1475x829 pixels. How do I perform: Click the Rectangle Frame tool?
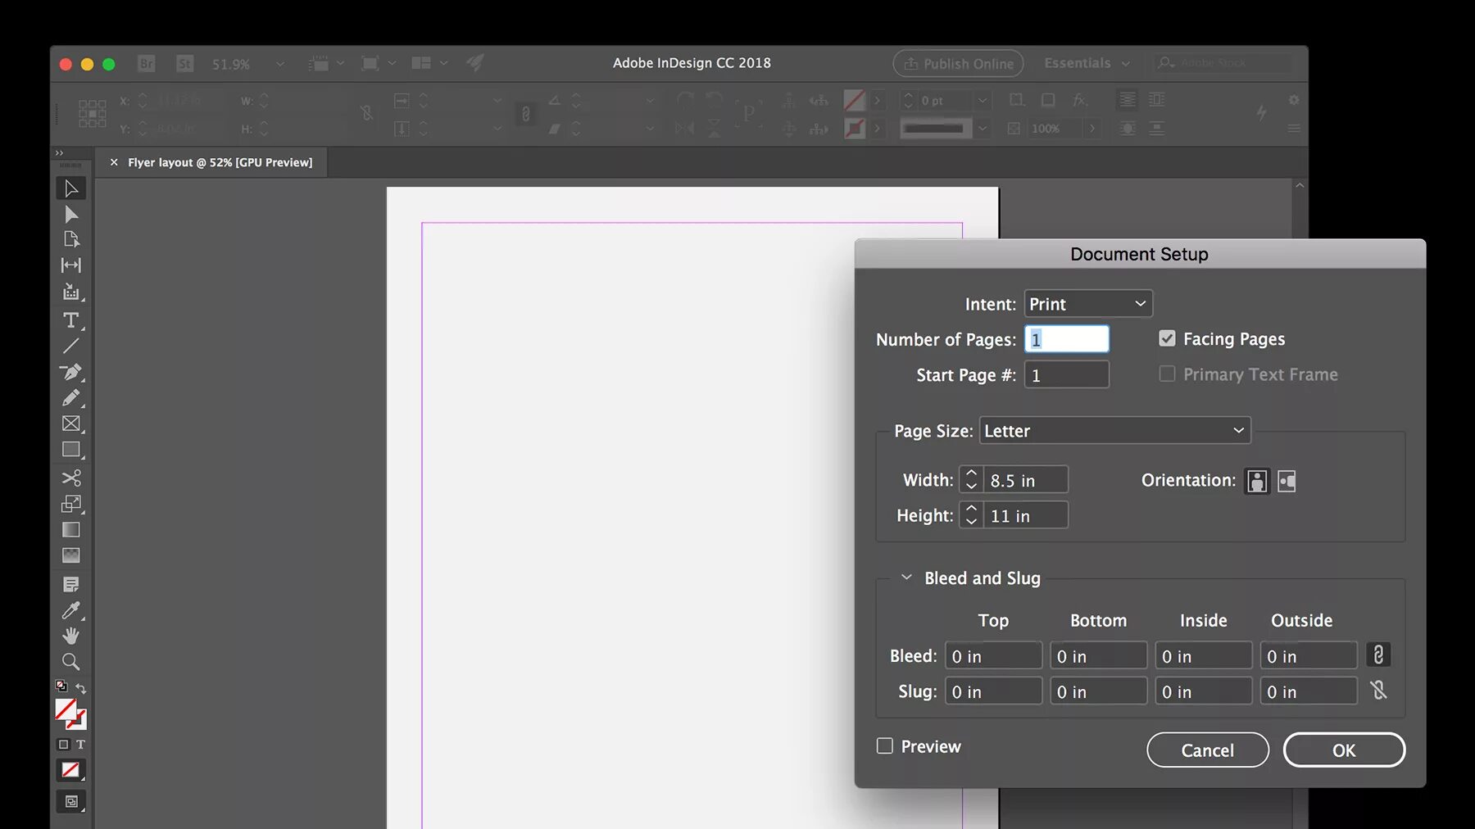pos(71,424)
